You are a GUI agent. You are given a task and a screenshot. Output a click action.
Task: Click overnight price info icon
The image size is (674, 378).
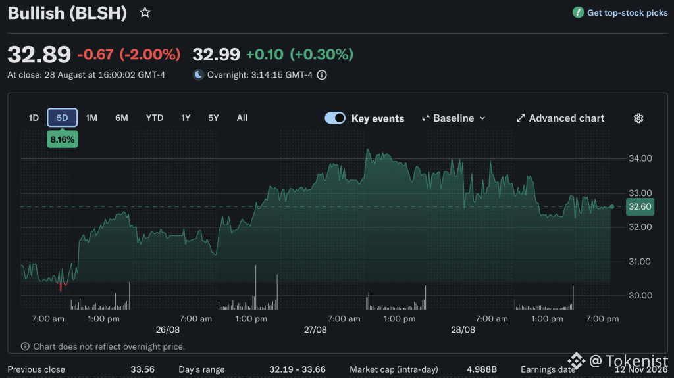tap(321, 75)
